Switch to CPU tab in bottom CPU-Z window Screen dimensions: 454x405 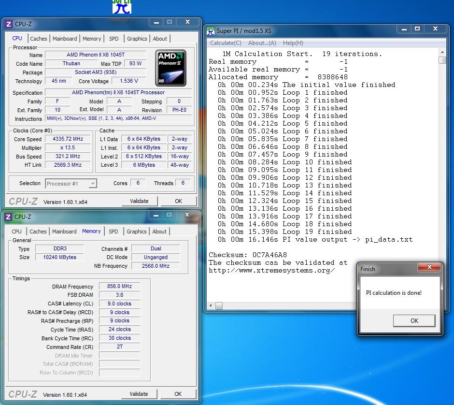(16, 231)
